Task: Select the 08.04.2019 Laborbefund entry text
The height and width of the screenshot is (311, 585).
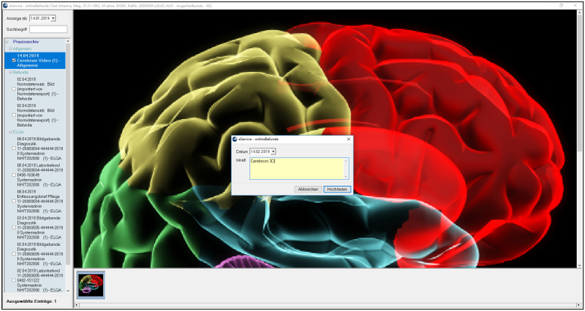Action: click(x=39, y=175)
